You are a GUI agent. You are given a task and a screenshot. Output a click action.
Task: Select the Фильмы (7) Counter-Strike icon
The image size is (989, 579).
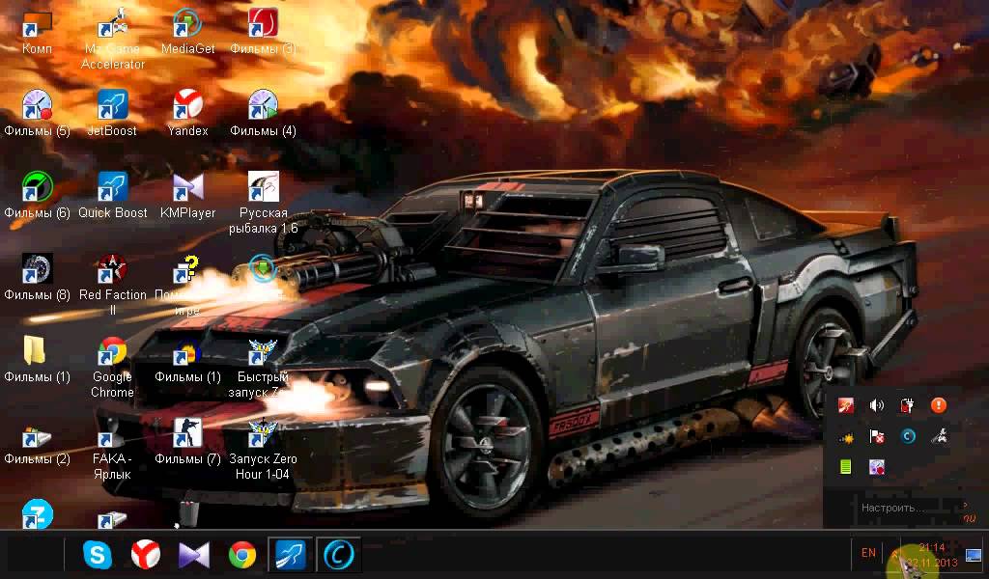pyautogui.click(x=187, y=441)
